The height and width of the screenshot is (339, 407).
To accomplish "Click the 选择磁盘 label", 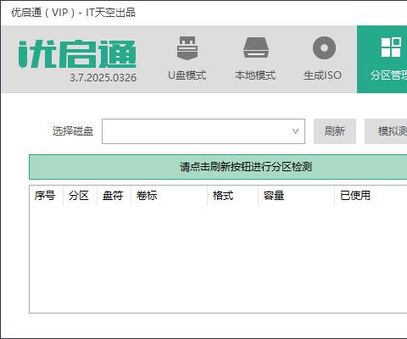I will [x=73, y=131].
